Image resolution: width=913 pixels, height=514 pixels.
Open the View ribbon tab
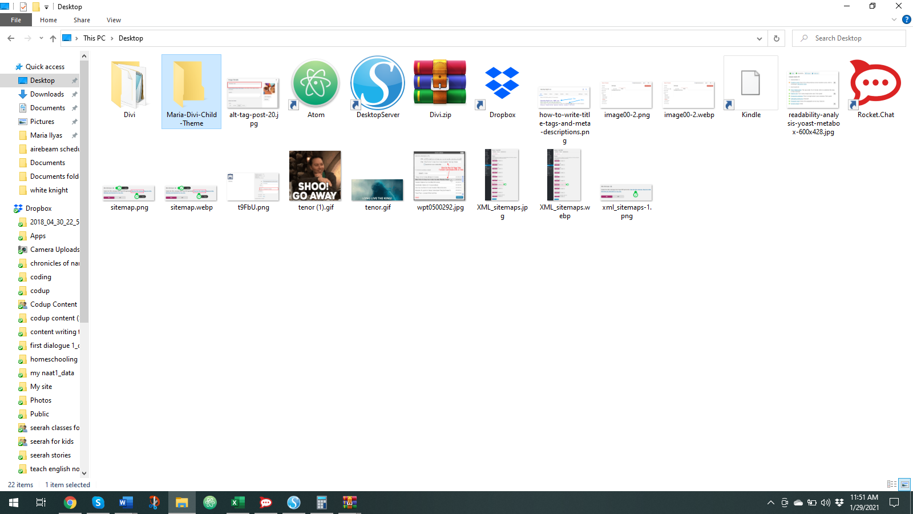click(x=114, y=20)
